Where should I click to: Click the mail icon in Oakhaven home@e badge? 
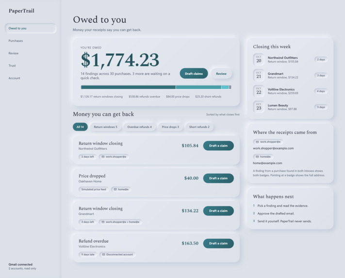(x=115, y=189)
